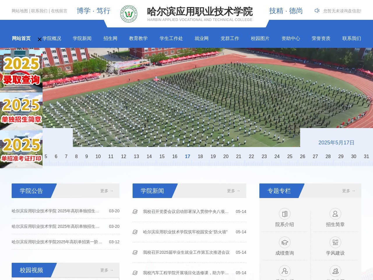
Task: Click 网站地图 link in top header
Action: (20, 11)
